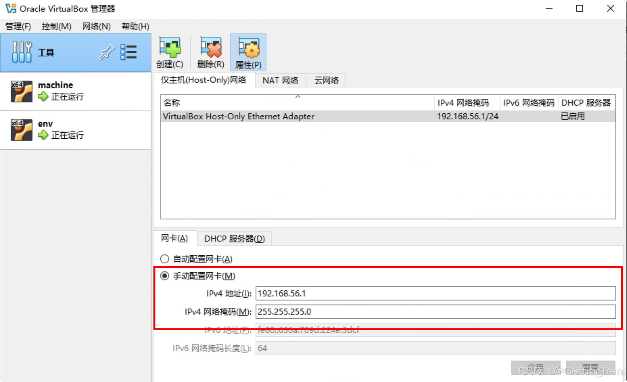The height and width of the screenshot is (382, 627).
Task: Select VirtualBox Host-Only Ethernet Adapter row
Action: (388, 116)
